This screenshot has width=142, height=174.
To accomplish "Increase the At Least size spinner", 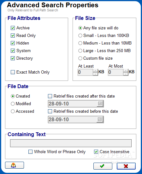I will pyautogui.click(x=95, y=71).
